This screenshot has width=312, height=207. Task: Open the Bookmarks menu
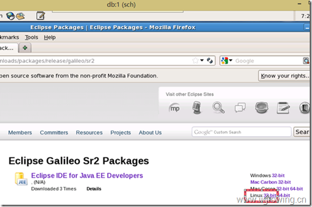pyautogui.click(x=9, y=37)
